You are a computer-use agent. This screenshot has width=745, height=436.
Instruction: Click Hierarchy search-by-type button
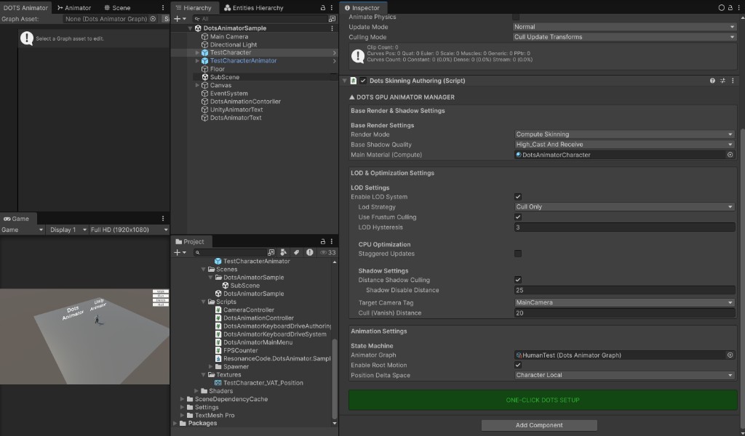pyautogui.click(x=332, y=19)
